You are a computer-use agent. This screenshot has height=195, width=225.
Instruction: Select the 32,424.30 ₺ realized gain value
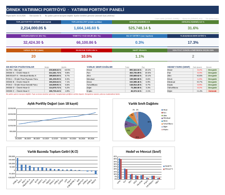(x=34, y=42)
